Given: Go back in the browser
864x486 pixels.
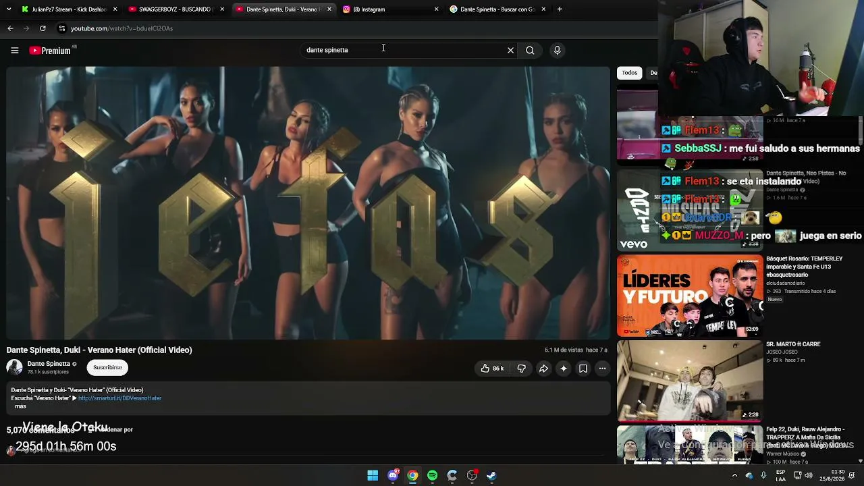Looking at the screenshot, I should 10,28.
